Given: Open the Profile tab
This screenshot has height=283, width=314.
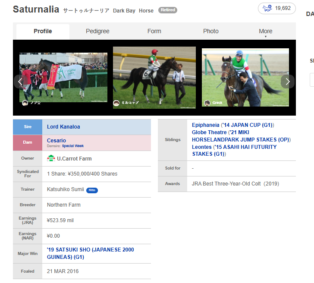Looking at the screenshot, I should [x=43, y=31].
